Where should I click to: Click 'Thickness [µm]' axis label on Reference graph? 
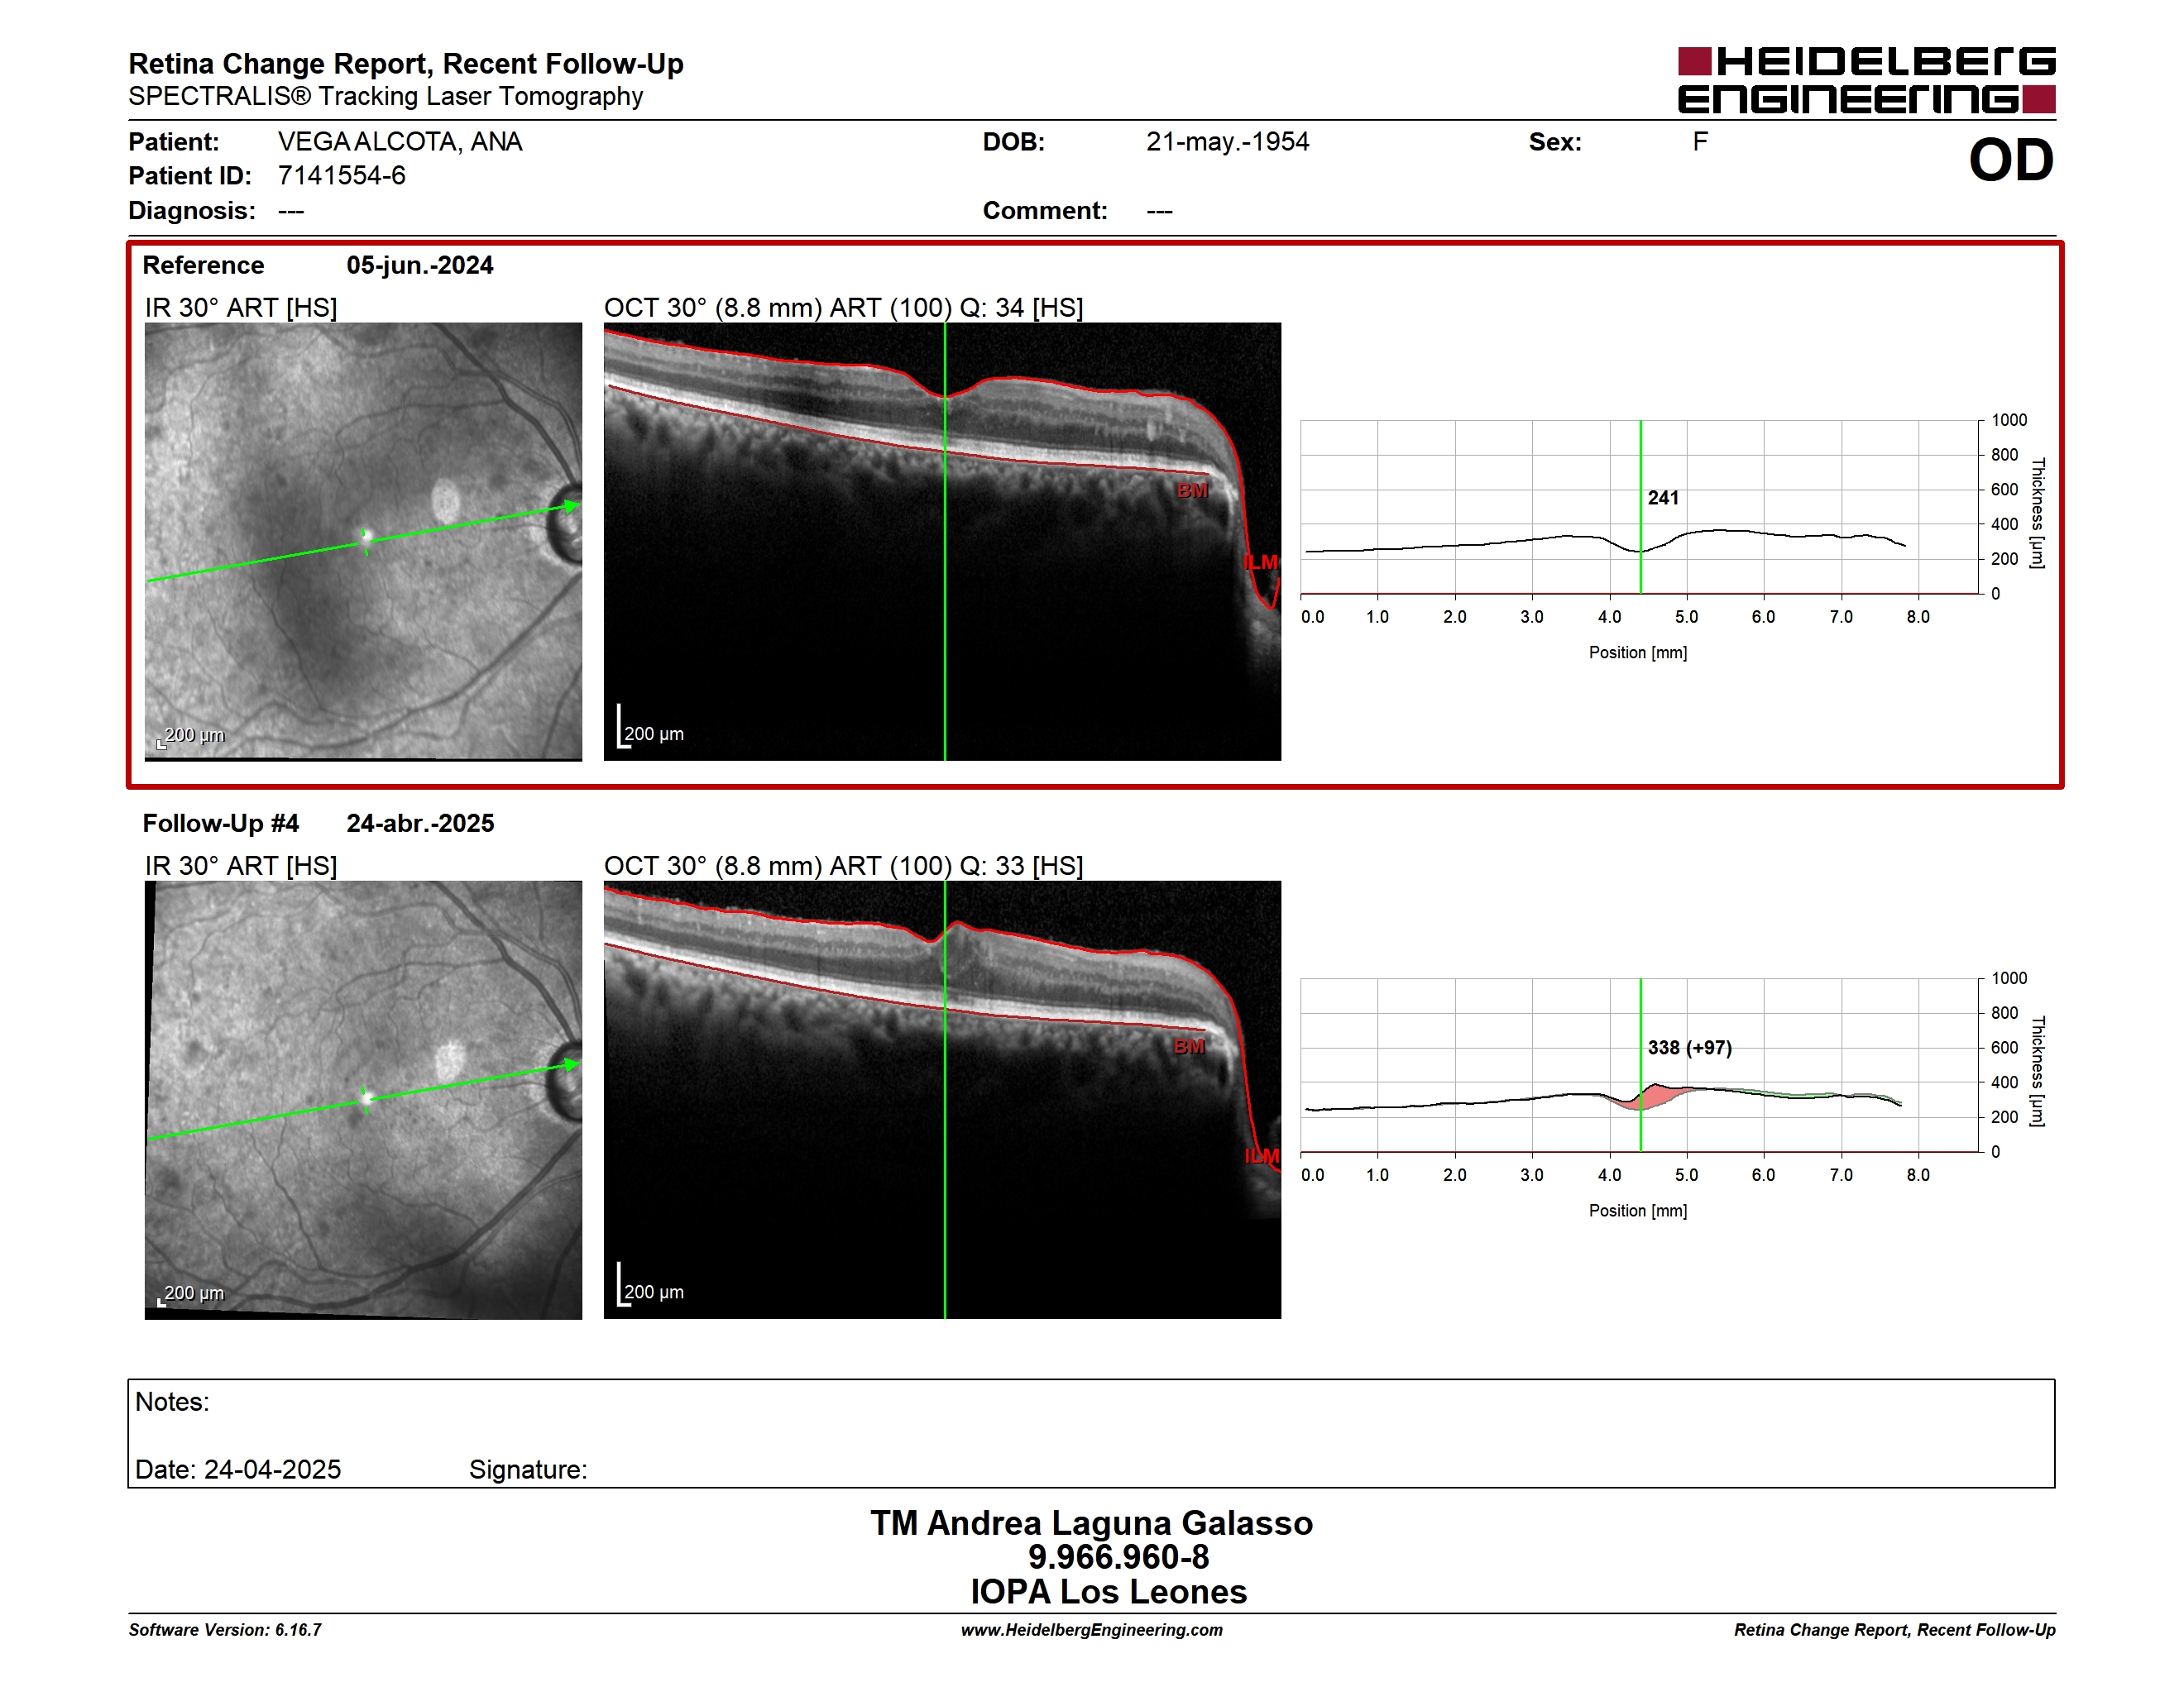point(2037,513)
